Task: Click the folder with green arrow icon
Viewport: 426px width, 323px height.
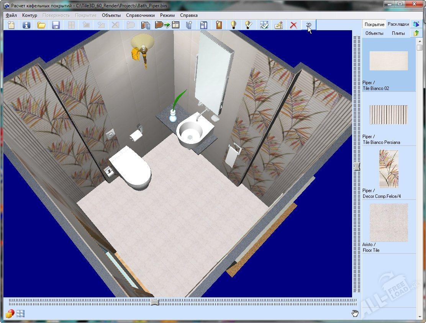Action: click(x=416, y=33)
